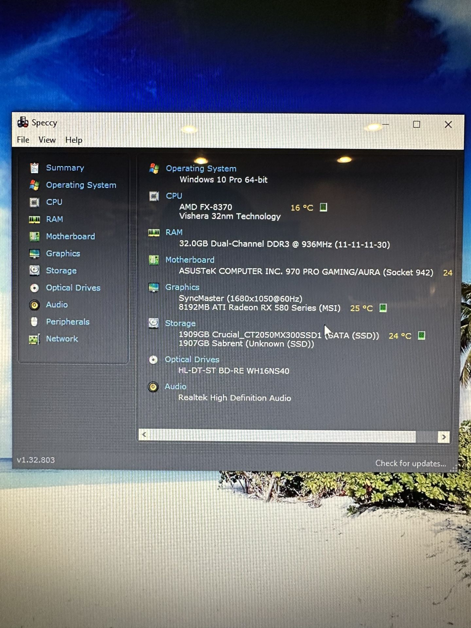Select Operating System in the sidebar

[81, 185]
